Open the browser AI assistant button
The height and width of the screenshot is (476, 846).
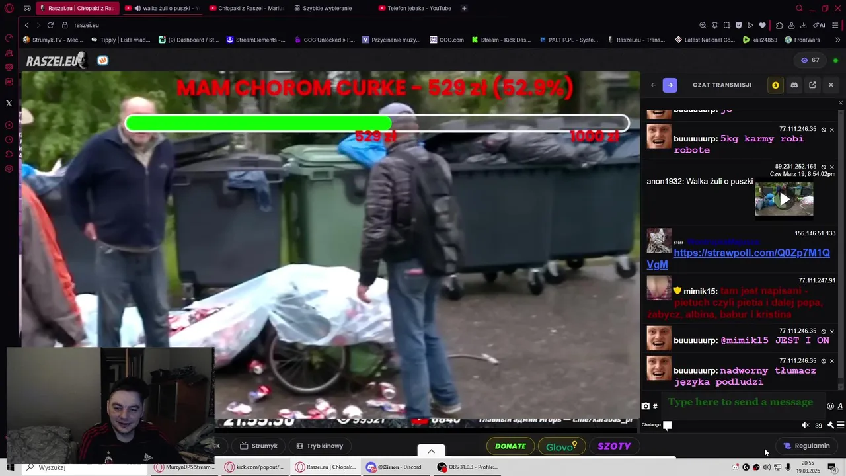pos(820,25)
